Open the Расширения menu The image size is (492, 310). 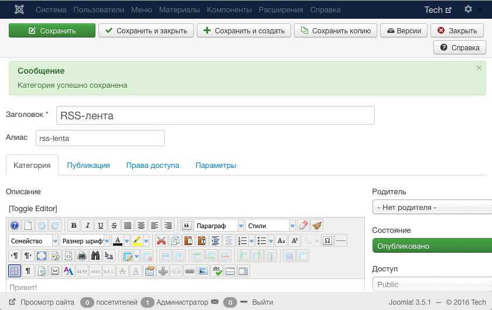[280, 10]
